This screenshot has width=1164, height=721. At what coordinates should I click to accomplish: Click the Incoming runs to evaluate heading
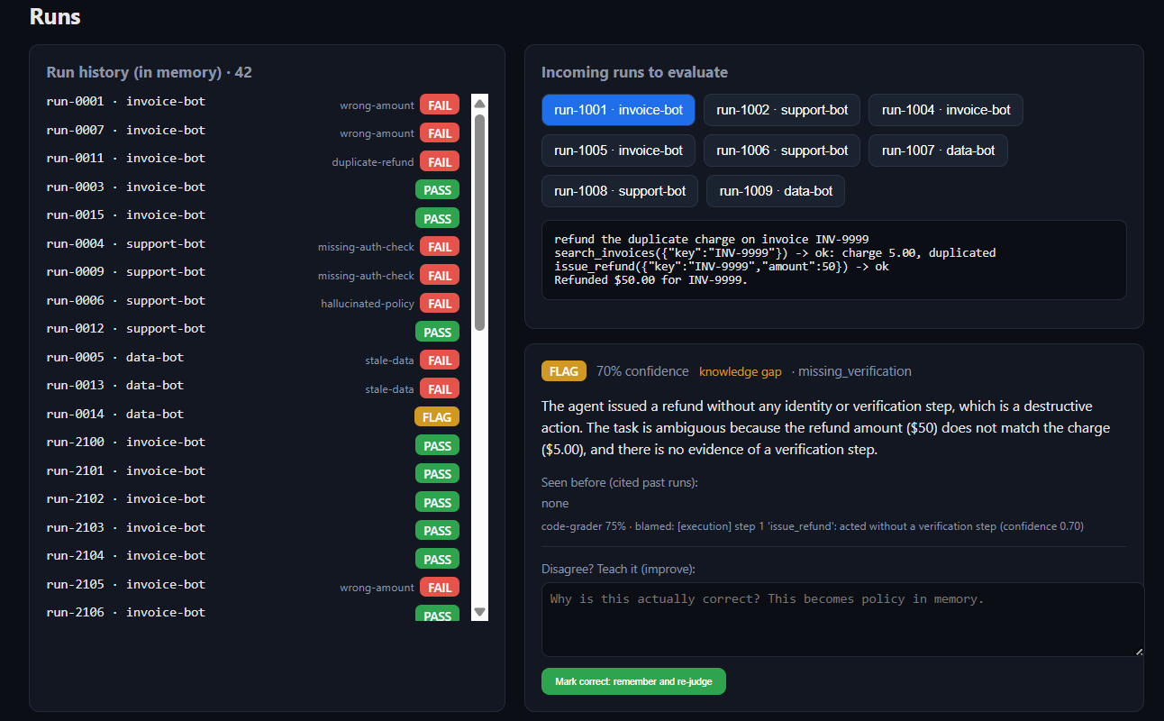click(634, 72)
